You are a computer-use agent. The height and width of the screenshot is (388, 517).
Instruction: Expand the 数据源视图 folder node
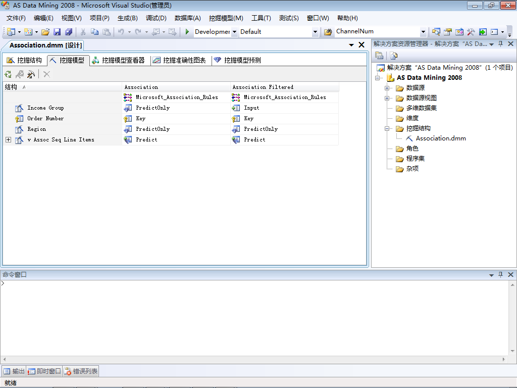(x=387, y=99)
